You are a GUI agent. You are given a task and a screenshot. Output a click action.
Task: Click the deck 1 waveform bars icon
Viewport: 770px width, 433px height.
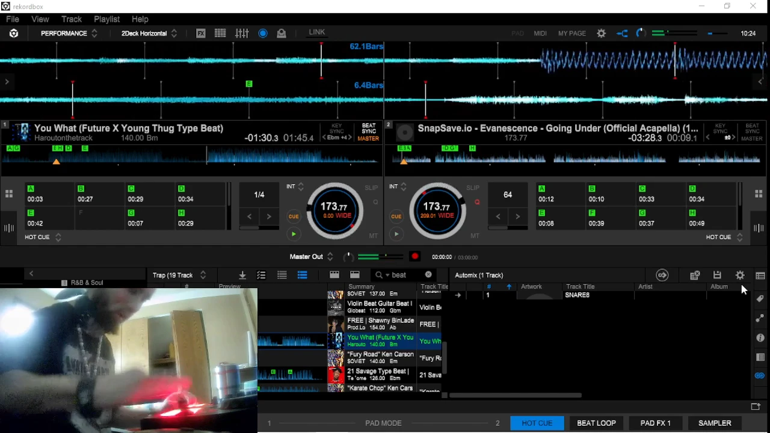coord(9,228)
